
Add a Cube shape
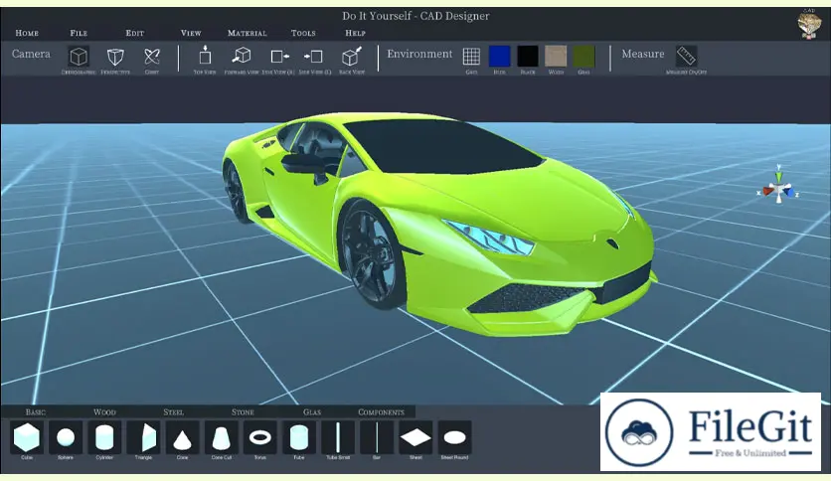pos(27,437)
